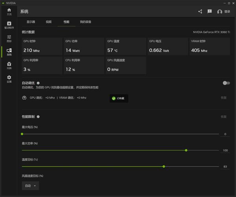Screen dimensions: 236x197
Task: Click the max power slider handle
Action: (186, 150)
